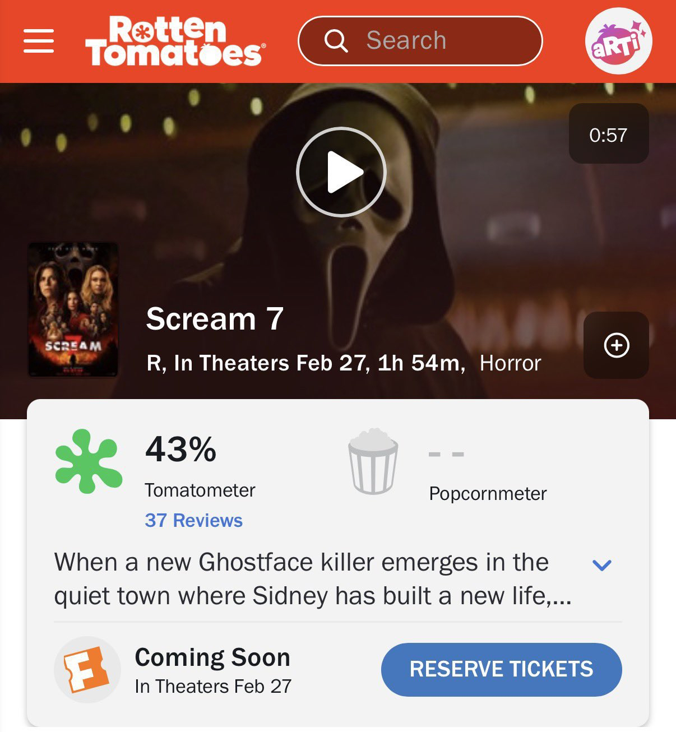
Task: Click the Scream 7 movie title
Action: pos(215,319)
